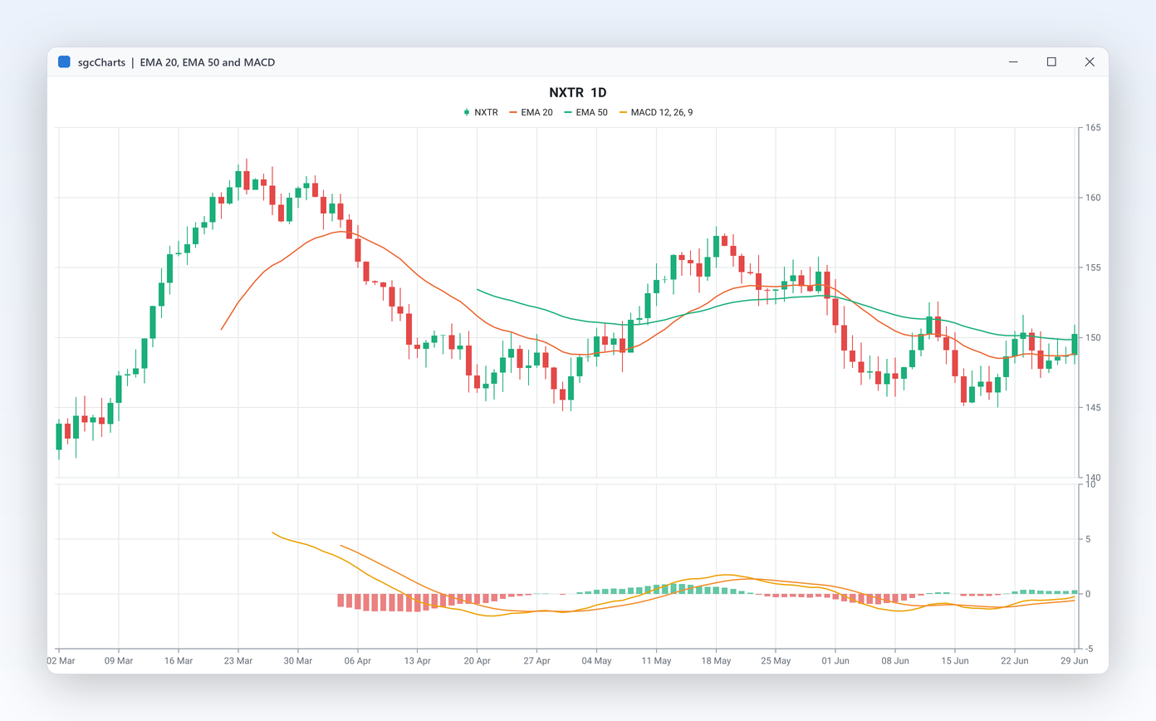
Task: Click the 22 Jun date axis label
Action: pyautogui.click(x=1015, y=661)
